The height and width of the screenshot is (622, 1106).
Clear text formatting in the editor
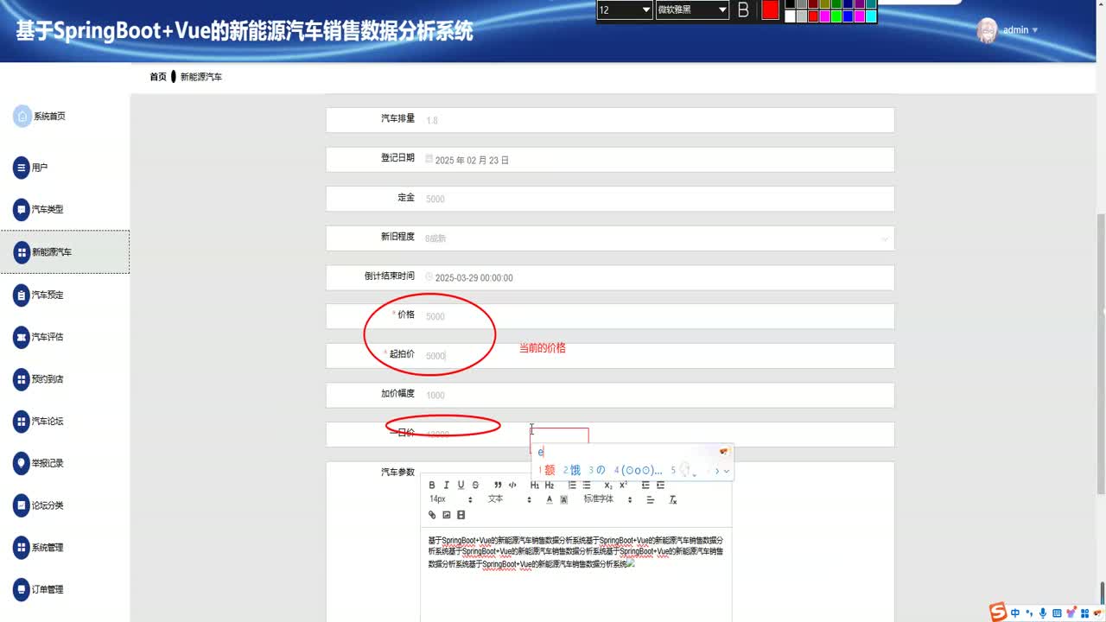[x=673, y=499]
